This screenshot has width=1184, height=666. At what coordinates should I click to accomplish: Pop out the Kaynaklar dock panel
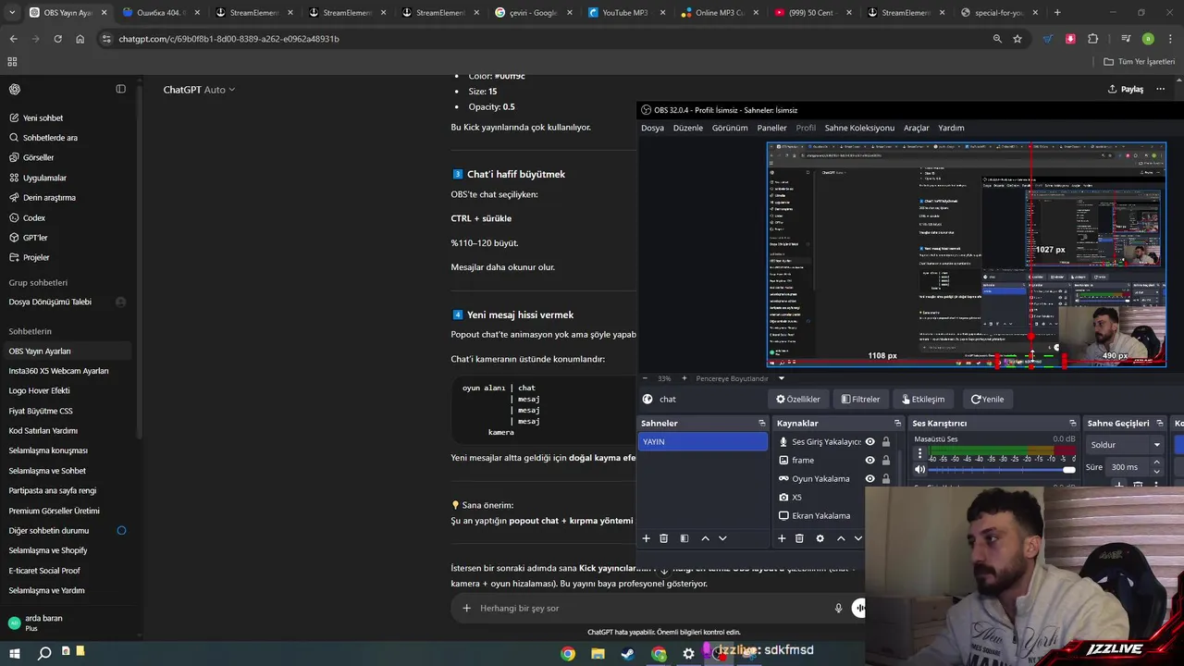click(897, 423)
